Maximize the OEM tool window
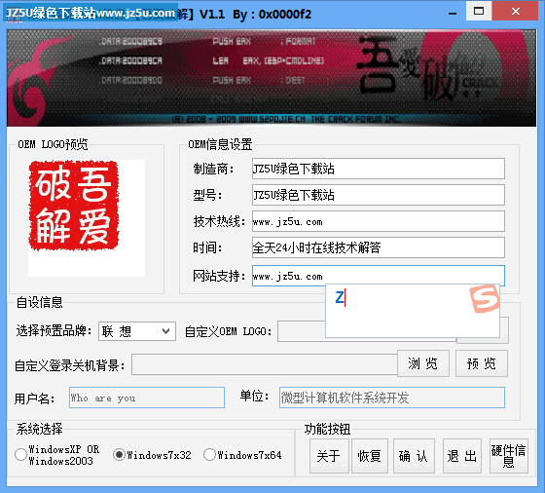This screenshot has width=545, height=493. [x=479, y=11]
